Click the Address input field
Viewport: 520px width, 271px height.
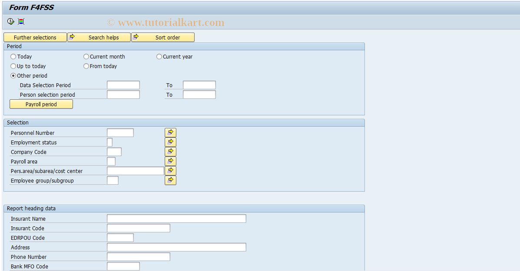click(x=176, y=247)
